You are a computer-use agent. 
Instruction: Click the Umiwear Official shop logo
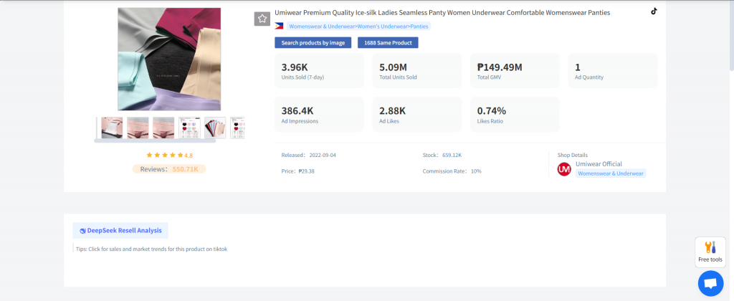click(564, 168)
